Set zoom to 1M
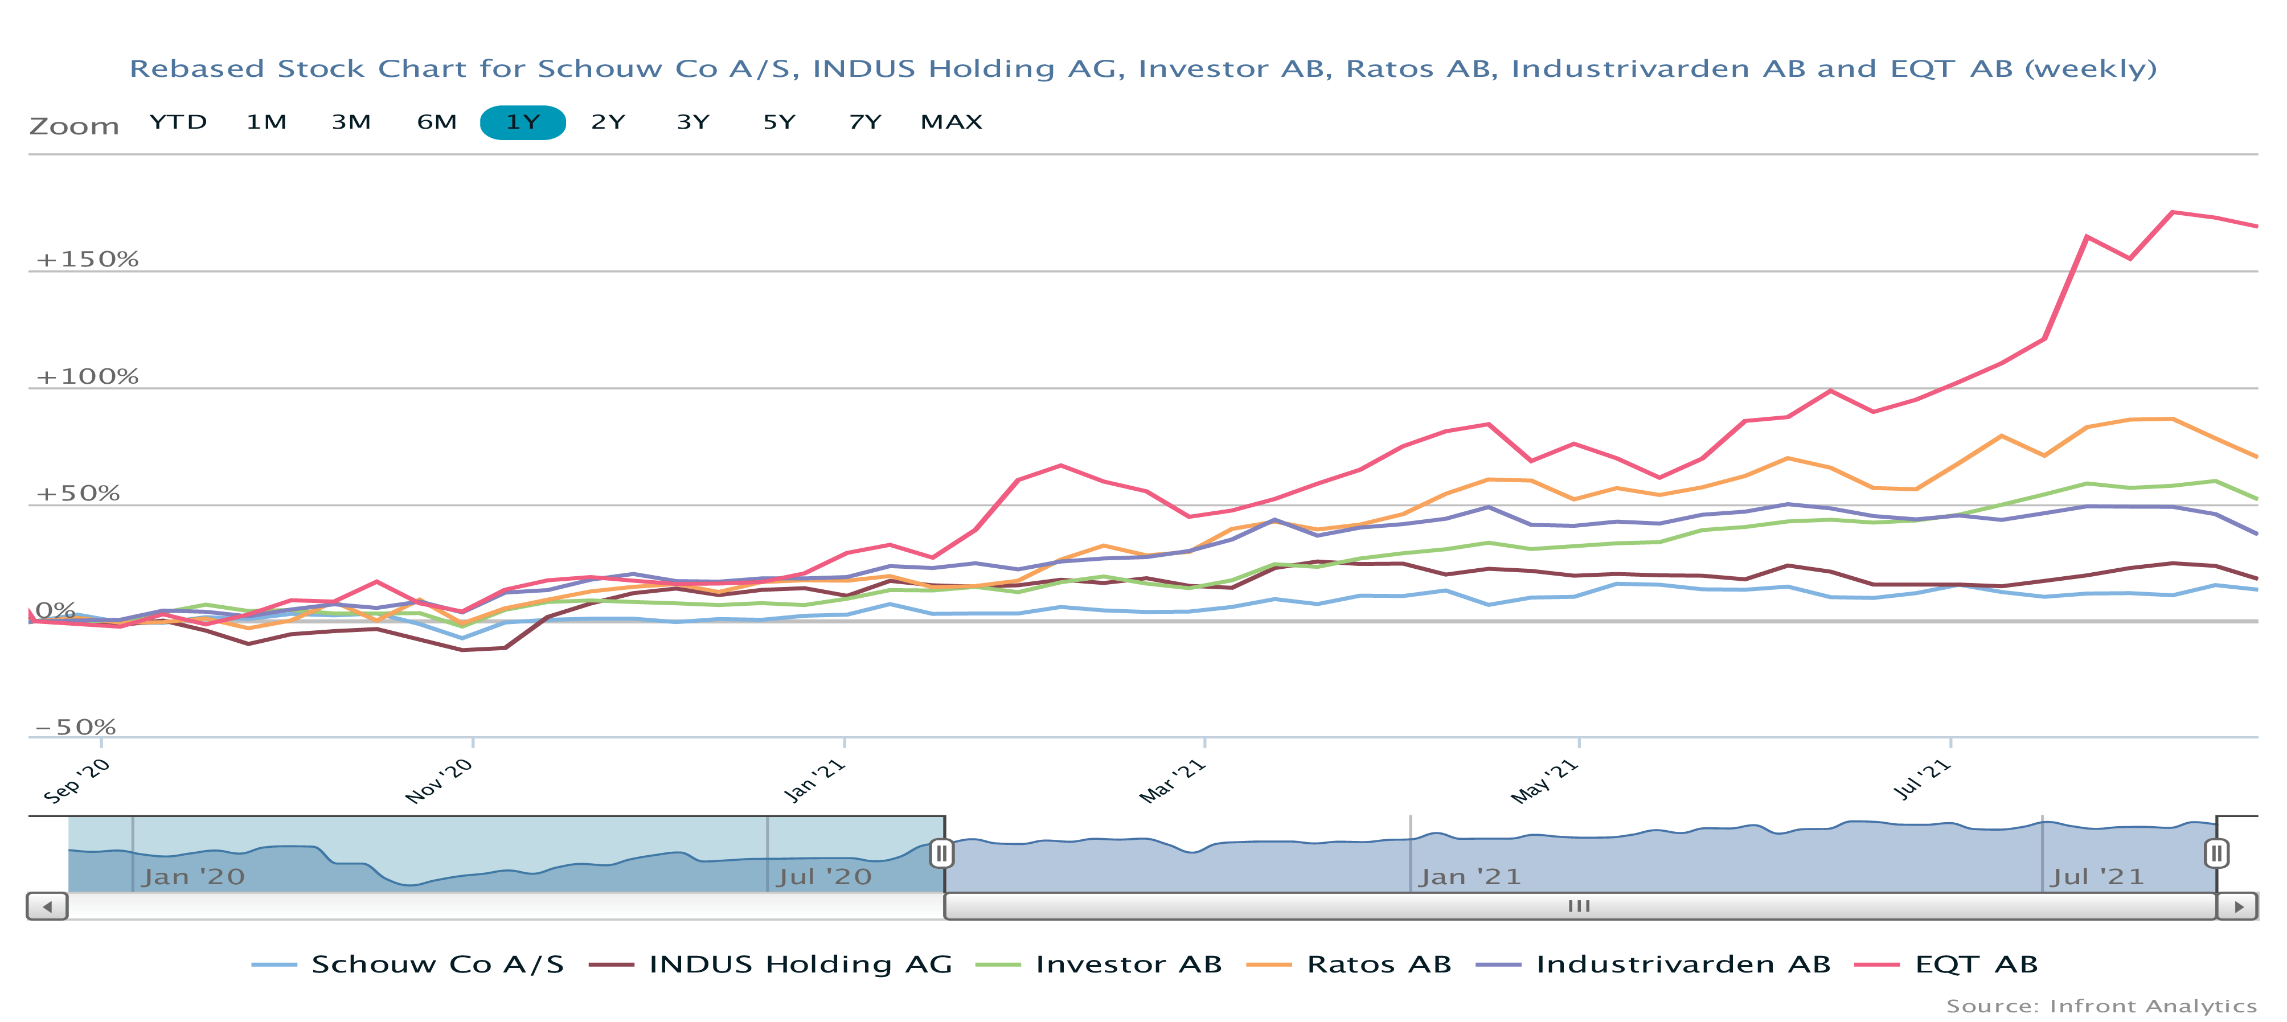Image resolution: width=2287 pixels, height=1022 pixels. 267,122
